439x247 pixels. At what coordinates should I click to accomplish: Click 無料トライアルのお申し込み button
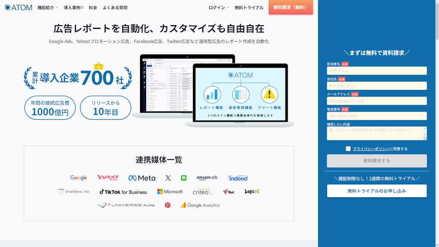(x=377, y=191)
